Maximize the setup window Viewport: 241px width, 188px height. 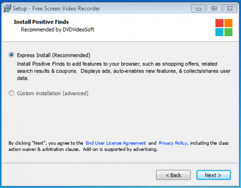click(214, 9)
